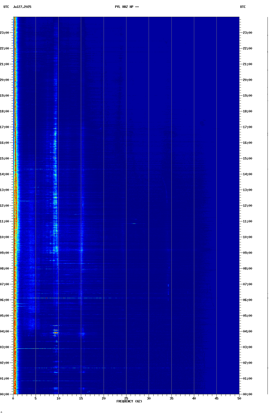Image resolution: width=279 pixels, height=415 pixels.
Task: Click the 'FREQUENCY (HZ)' axis title
Action: coord(129,401)
